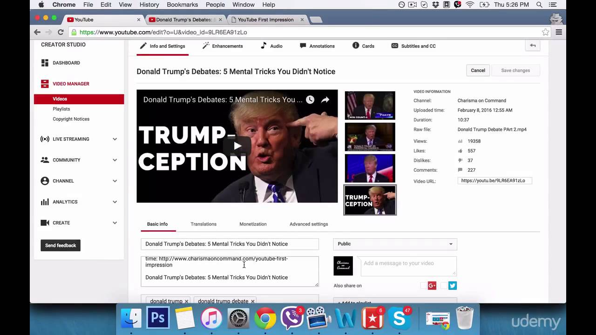
Task: Select the Trump-ception custom thumbnail
Action: [x=370, y=201]
